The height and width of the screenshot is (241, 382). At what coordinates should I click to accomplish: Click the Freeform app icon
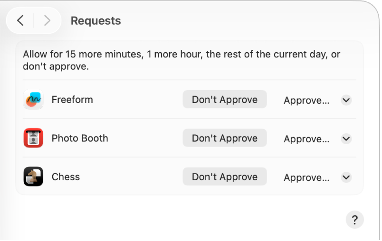click(x=33, y=100)
